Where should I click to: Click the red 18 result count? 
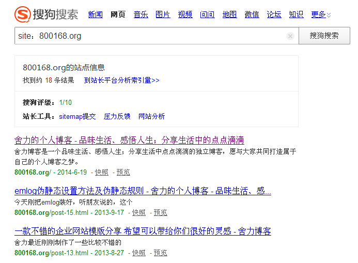(x=49, y=80)
